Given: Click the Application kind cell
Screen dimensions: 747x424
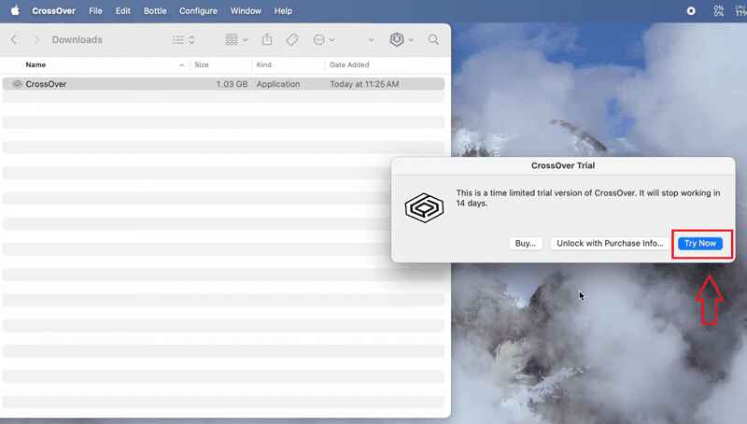Looking at the screenshot, I should click(x=278, y=84).
